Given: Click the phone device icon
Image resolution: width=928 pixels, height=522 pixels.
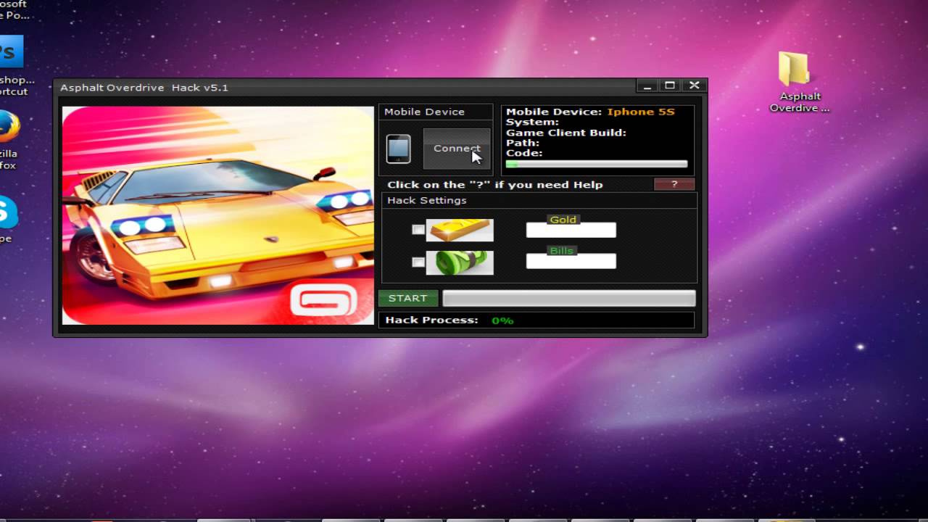Looking at the screenshot, I should [x=398, y=149].
